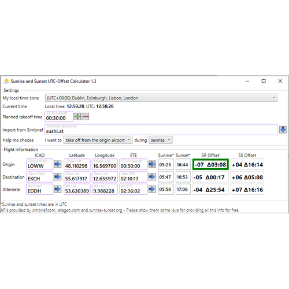Viewport: 289px width, 289px height.
Task: Click the Simbrief username field
Action: 161,129
